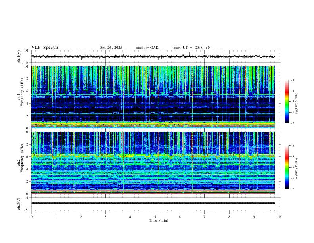Click the 'start UT = 23:0 :0' text
Viewport: 314px width, 243px height.
[x=191, y=48]
